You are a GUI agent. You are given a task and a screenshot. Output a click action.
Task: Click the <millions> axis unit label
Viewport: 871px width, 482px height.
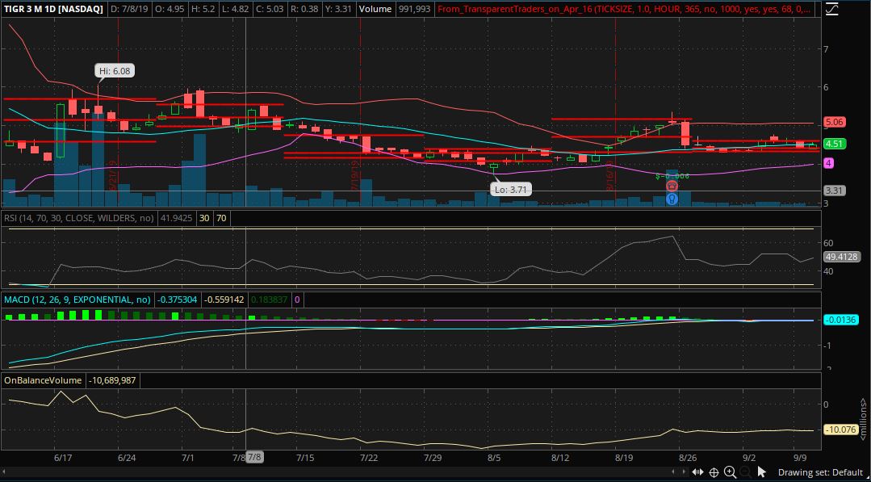click(x=863, y=419)
